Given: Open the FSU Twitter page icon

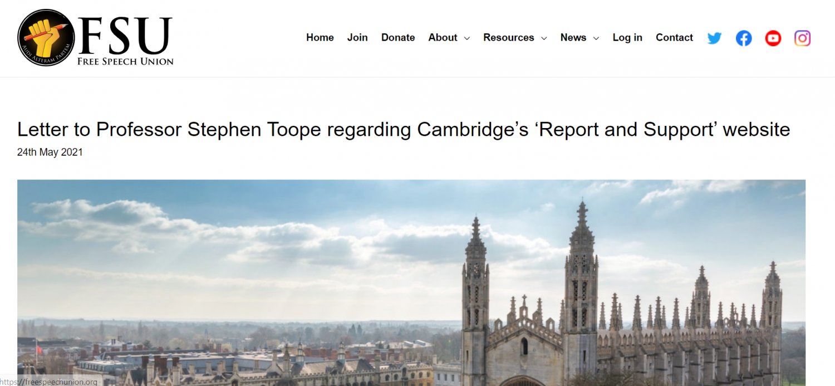Looking at the screenshot, I should point(714,38).
